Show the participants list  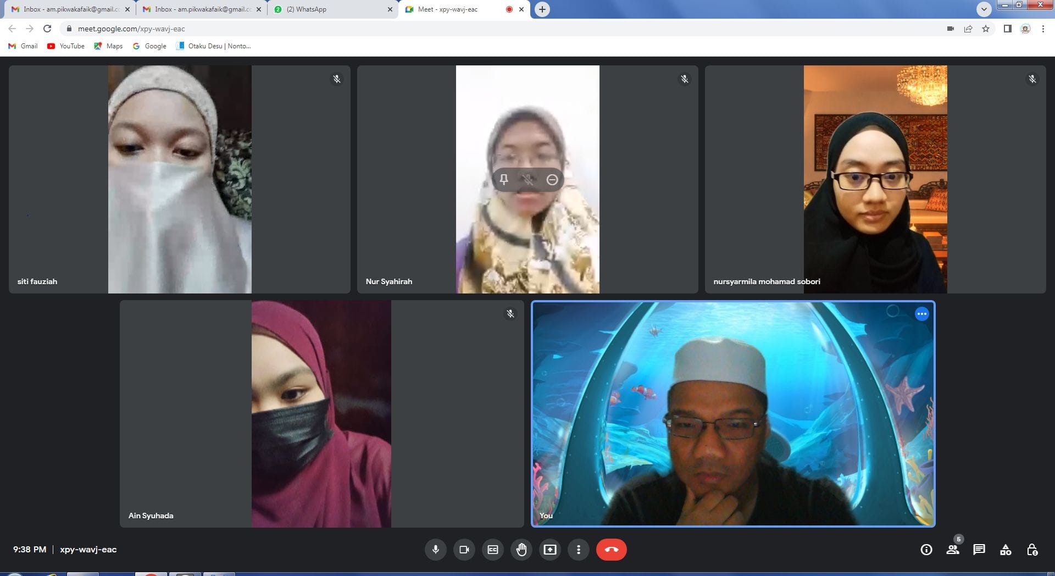point(953,550)
